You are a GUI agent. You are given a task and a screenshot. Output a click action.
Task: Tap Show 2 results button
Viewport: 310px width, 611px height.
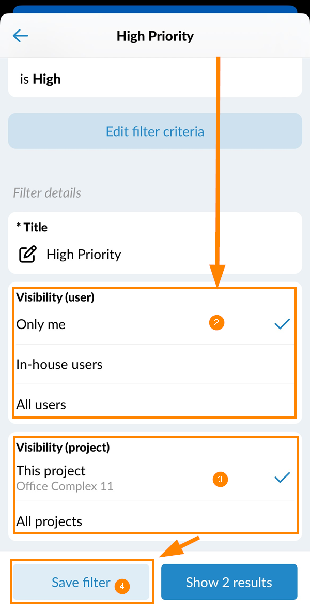(229, 582)
